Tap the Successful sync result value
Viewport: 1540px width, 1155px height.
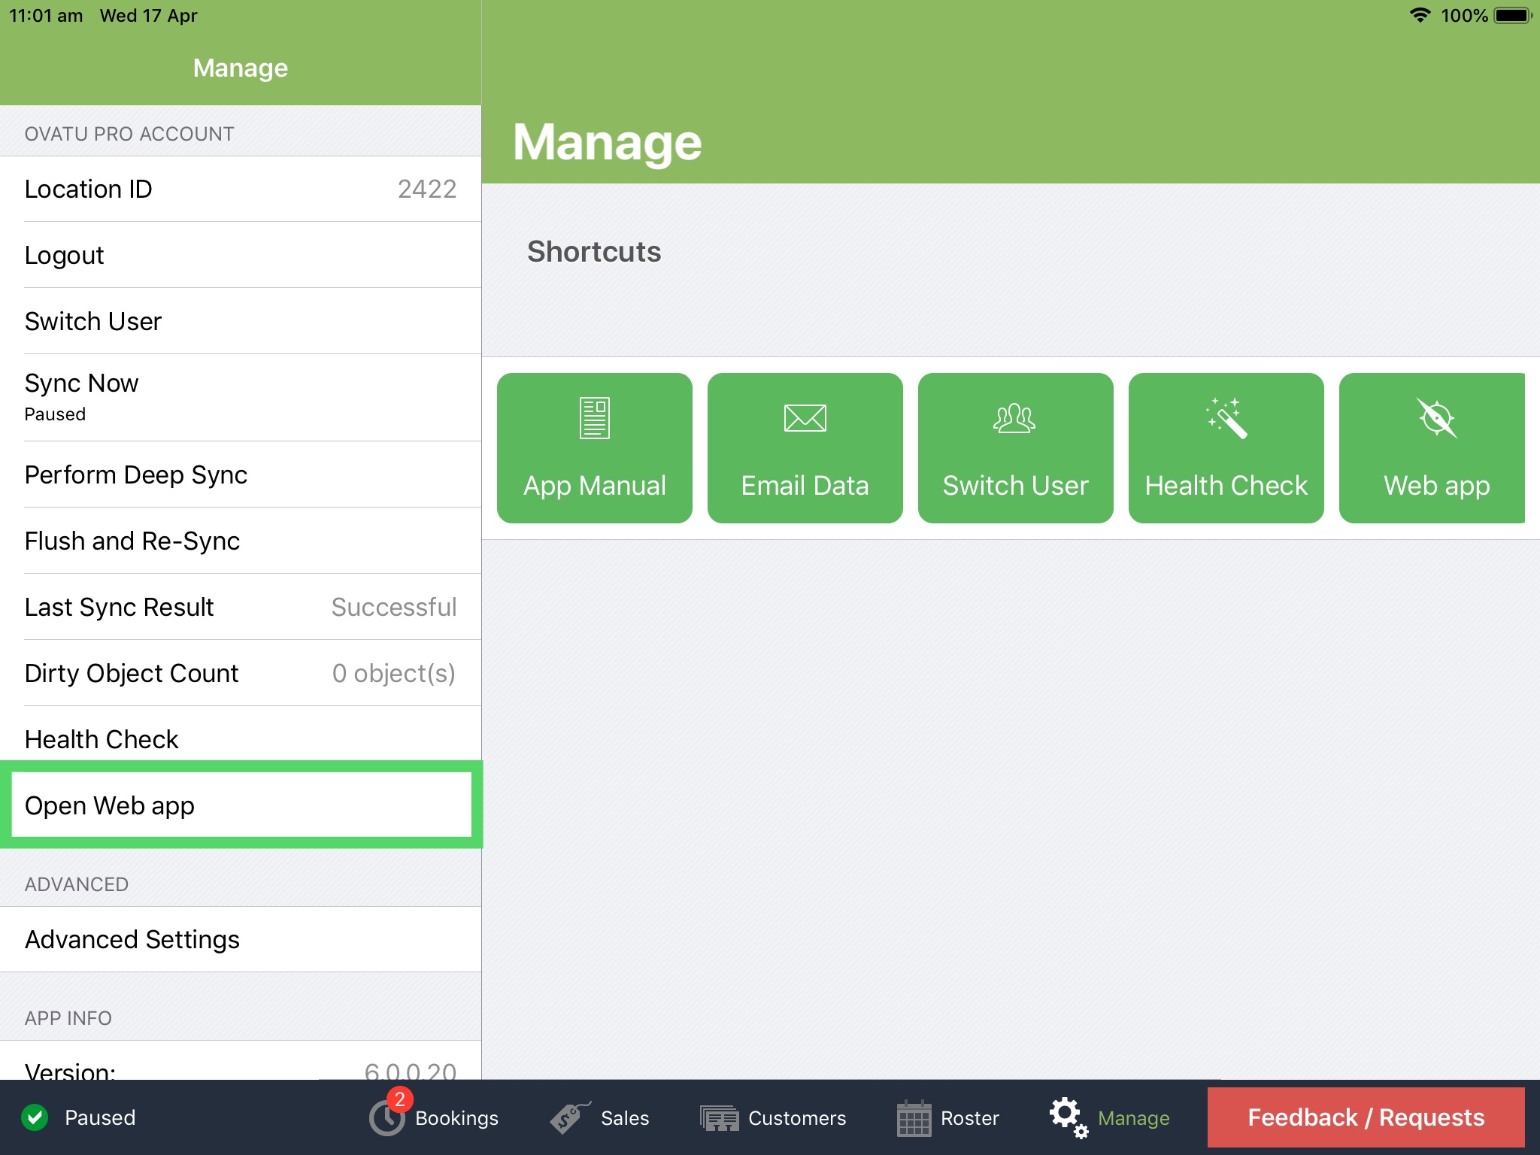393,607
